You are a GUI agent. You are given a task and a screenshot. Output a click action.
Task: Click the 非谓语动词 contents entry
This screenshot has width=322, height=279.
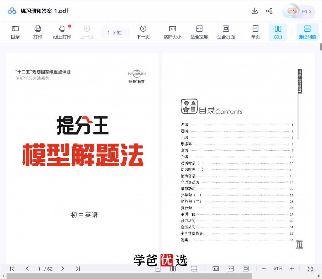click(237, 182)
